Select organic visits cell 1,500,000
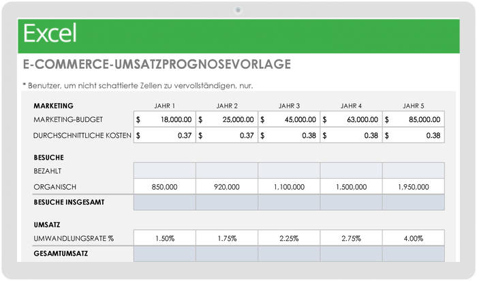The width and height of the screenshot is (477, 281). 351,187
